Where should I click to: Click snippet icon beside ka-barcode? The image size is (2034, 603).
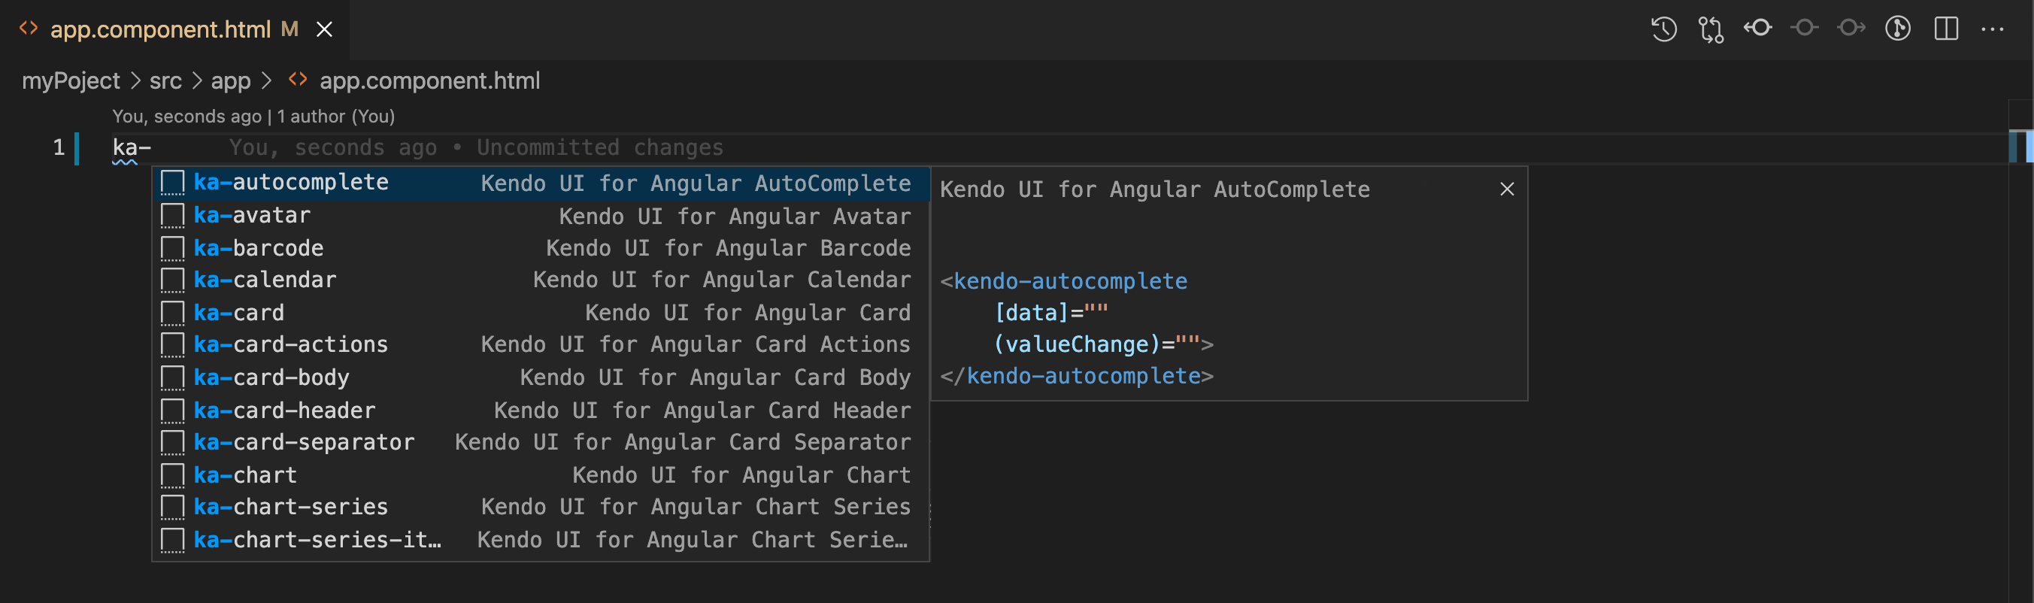click(x=172, y=248)
